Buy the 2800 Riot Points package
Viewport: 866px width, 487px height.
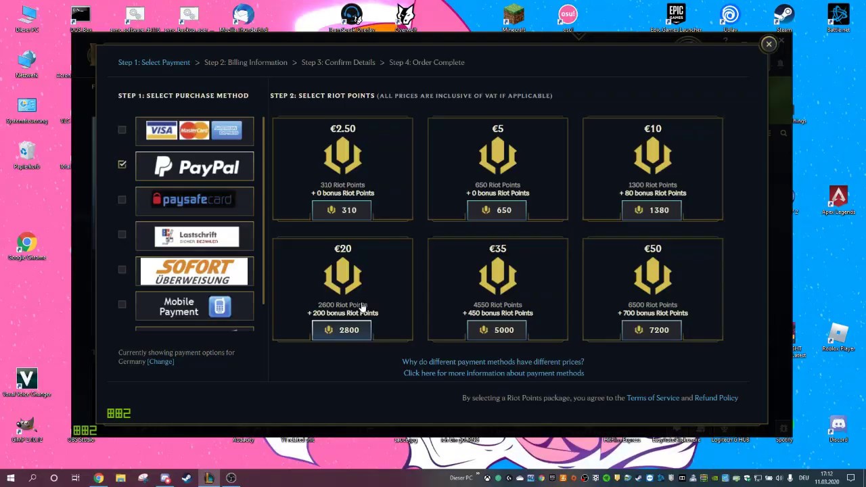point(342,330)
